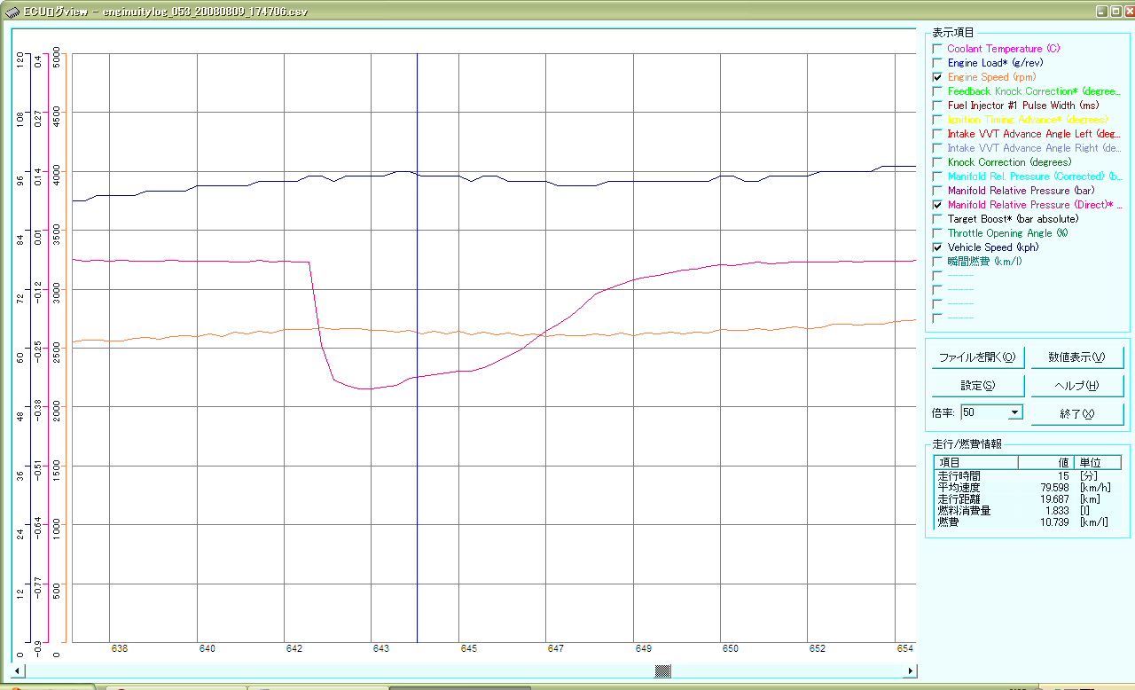
Task: Uncheck the Engine Speed (rpm) item
Action: point(937,77)
